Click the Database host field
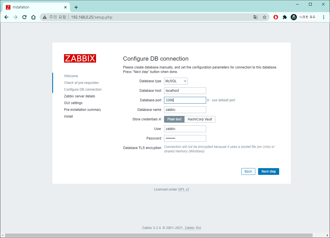This screenshot has height=238, width=330. [x=185, y=91]
